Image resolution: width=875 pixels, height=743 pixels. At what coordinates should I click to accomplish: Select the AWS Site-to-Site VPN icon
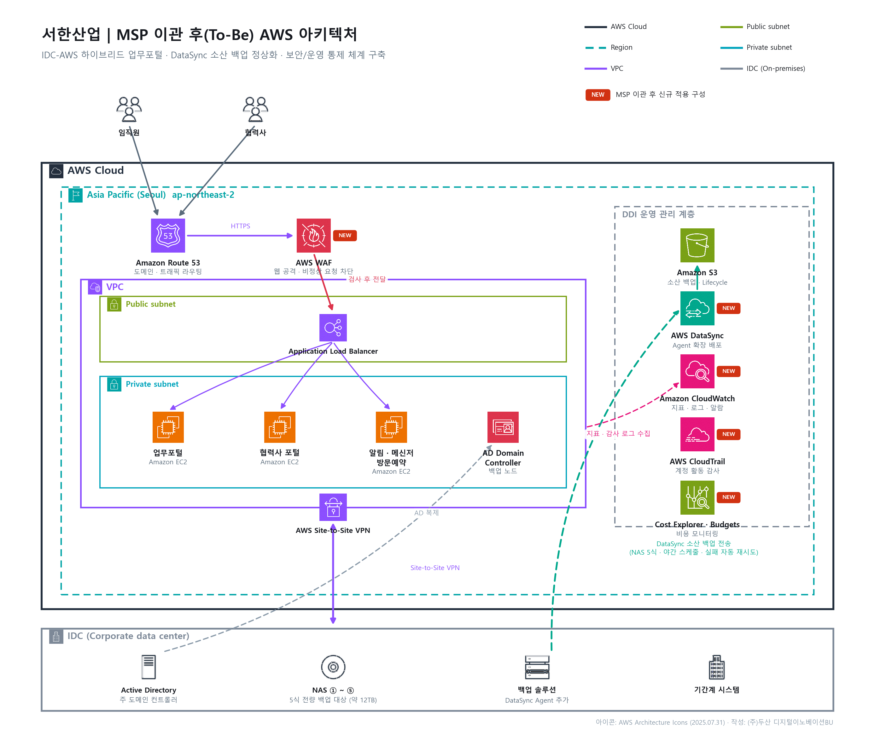[x=333, y=507]
